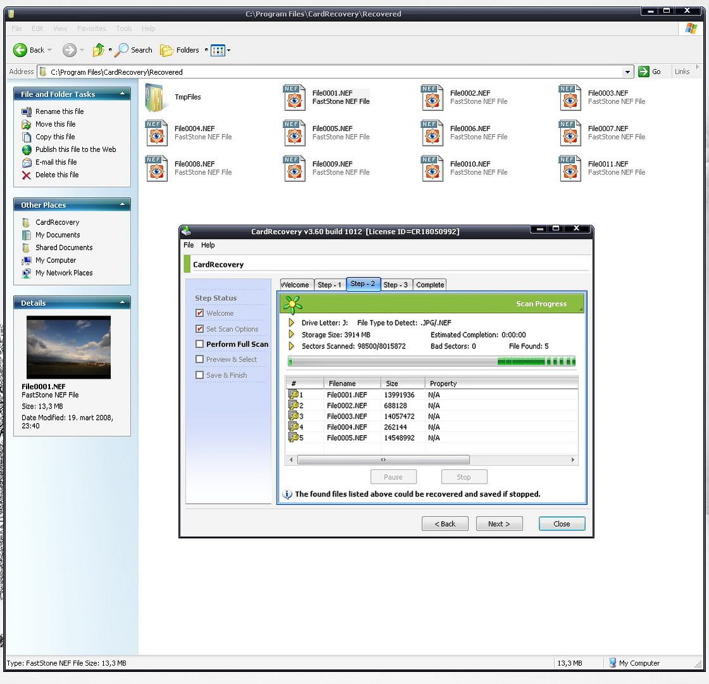Open CardRecovery File menu
Screen dimensions: 709x684
[x=189, y=244]
